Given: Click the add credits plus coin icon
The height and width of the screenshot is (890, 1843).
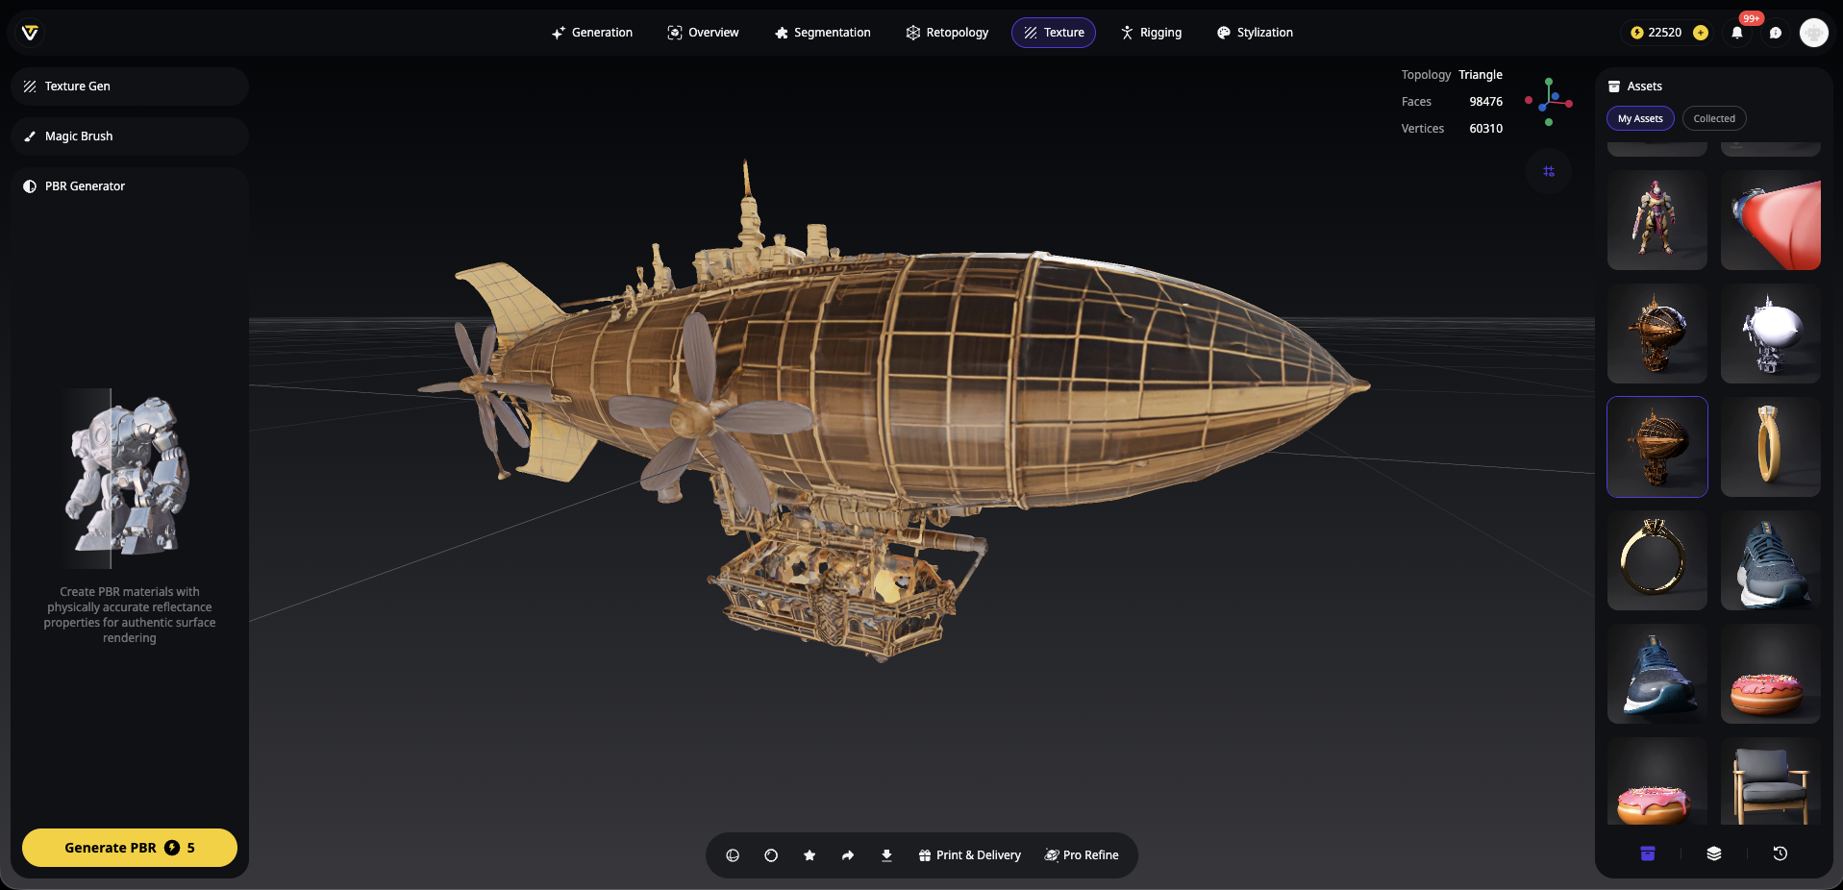Looking at the screenshot, I should [x=1701, y=33].
